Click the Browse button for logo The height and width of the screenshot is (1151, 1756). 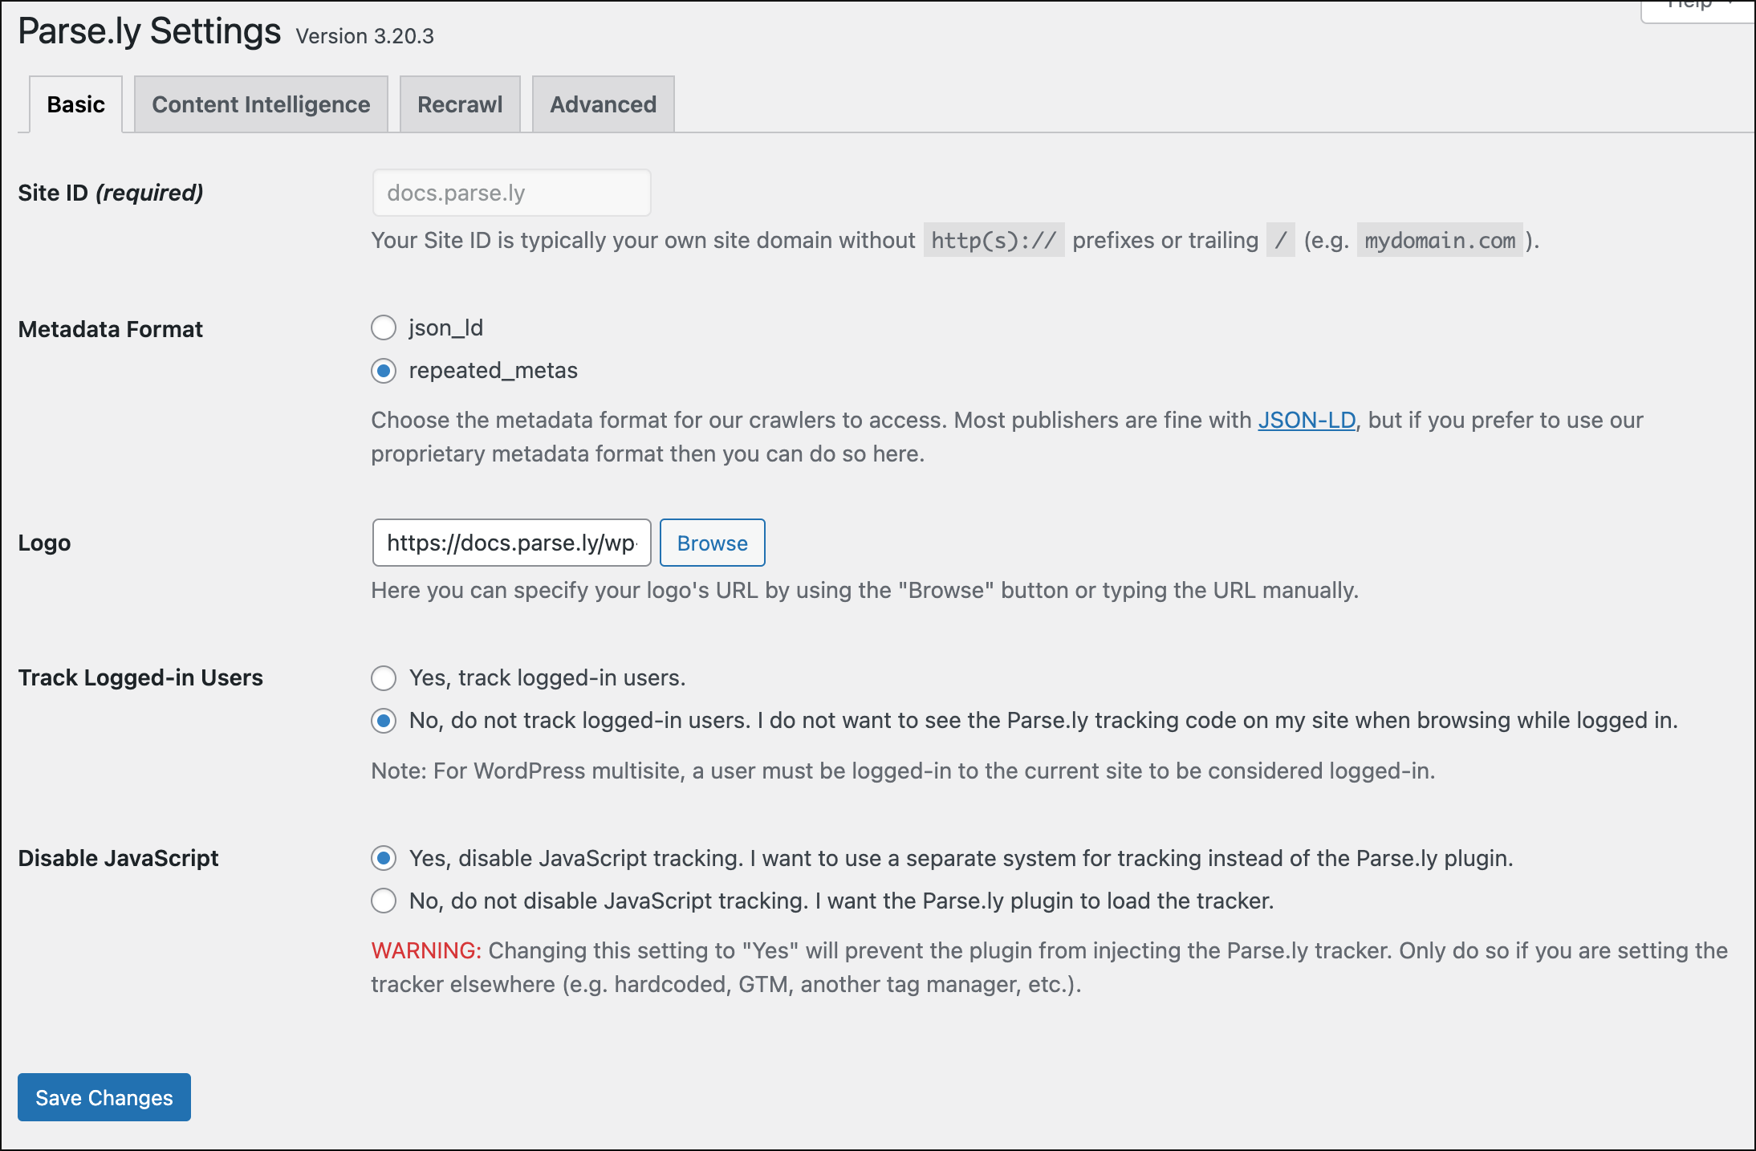click(x=712, y=543)
